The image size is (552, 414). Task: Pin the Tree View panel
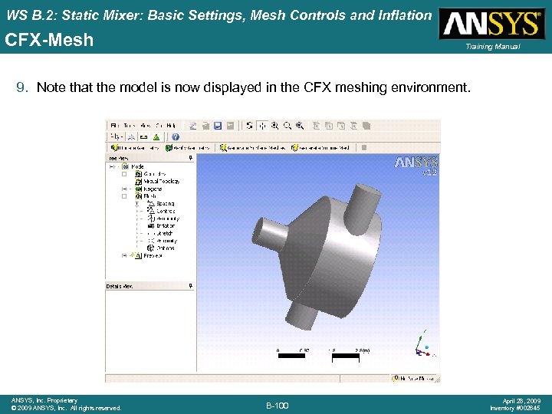(191, 158)
